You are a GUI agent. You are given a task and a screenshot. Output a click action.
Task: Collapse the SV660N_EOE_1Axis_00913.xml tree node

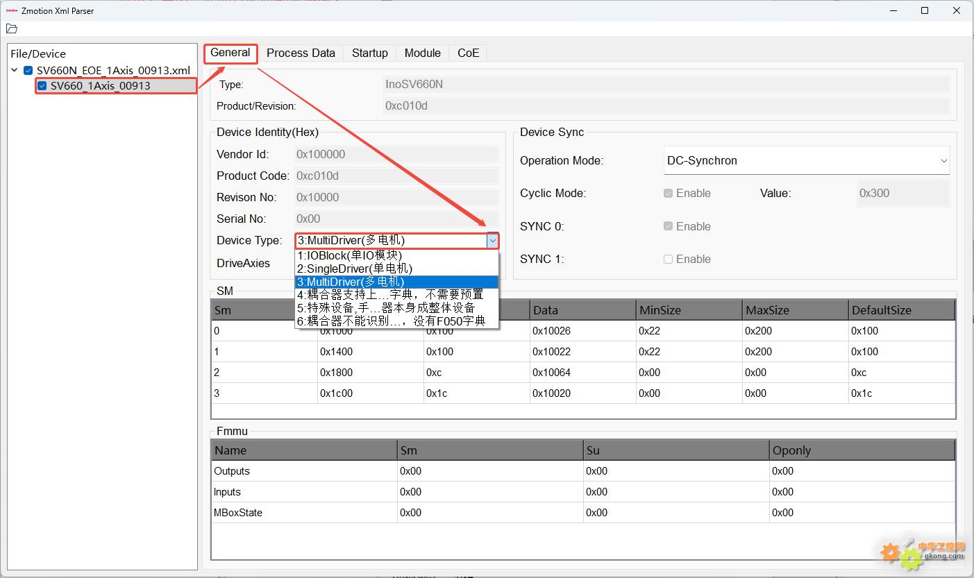(15, 70)
